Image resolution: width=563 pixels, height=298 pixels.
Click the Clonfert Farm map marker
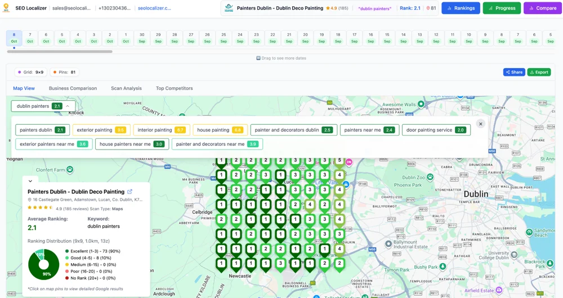(x=70, y=169)
